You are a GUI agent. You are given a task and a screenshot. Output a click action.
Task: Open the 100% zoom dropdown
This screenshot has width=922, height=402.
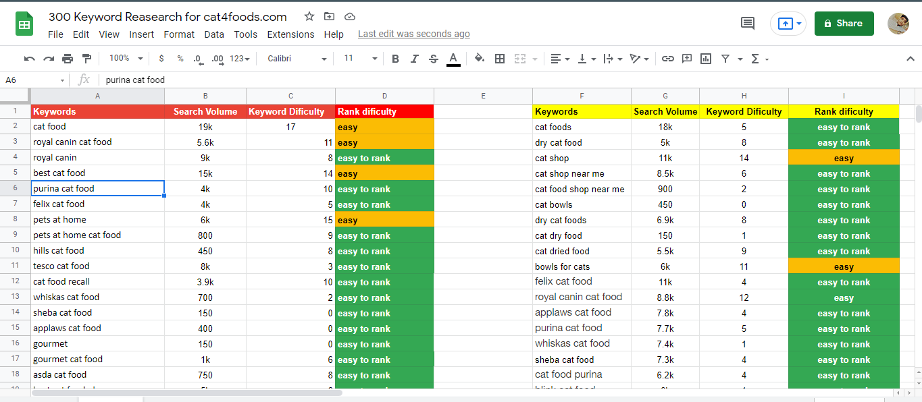(x=126, y=59)
